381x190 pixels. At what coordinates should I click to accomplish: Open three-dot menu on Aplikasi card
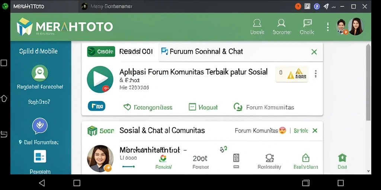(x=316, y=74)
